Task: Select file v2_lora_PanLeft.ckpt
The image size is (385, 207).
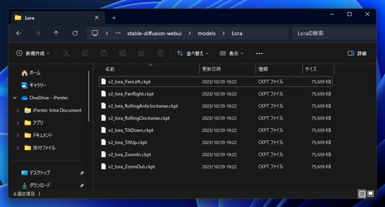Action: [216, 82]
